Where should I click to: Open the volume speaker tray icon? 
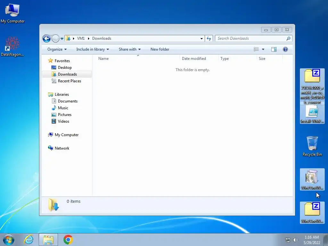tap(296, 240)
